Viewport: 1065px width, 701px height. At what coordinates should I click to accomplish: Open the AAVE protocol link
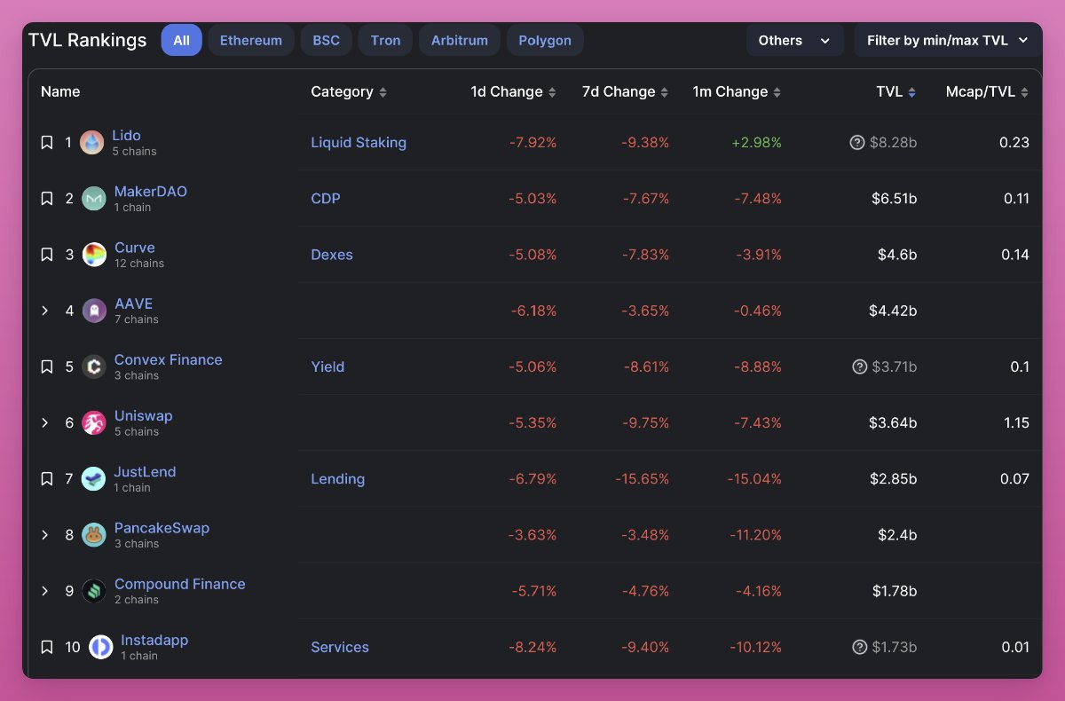pos(134,303)
